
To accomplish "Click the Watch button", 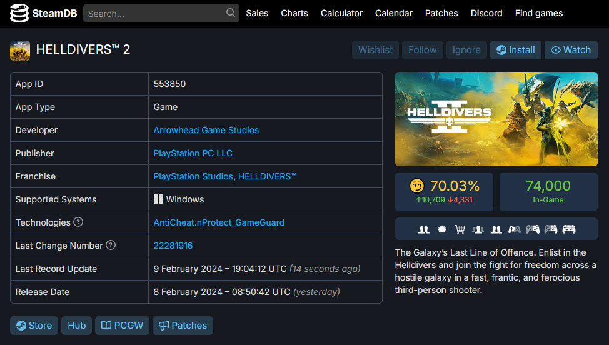I will (571, 50).
